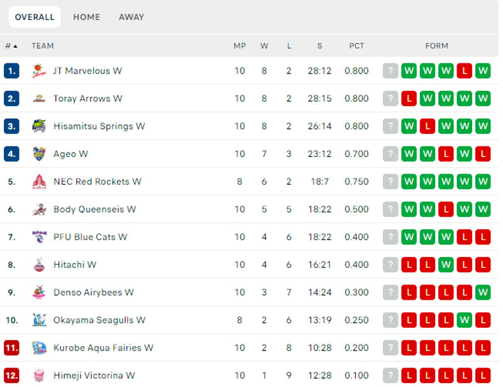Click Okayama Seagulls upcoming match question-mark icon

390,320
